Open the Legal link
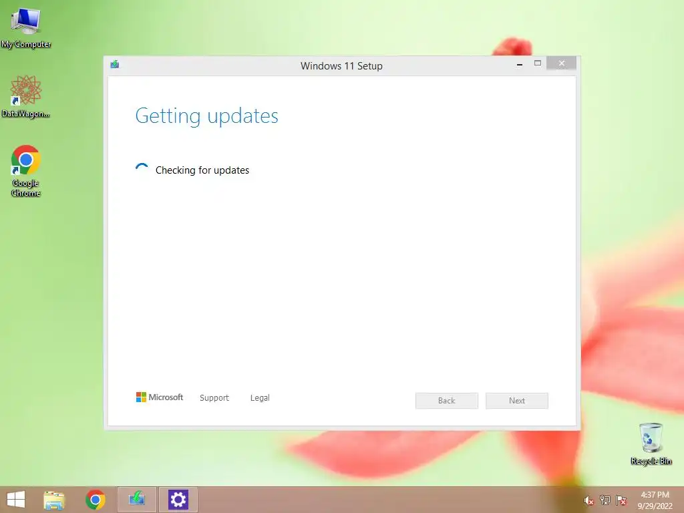This screenshot has width=684, height=513. (x=260, y=398)
